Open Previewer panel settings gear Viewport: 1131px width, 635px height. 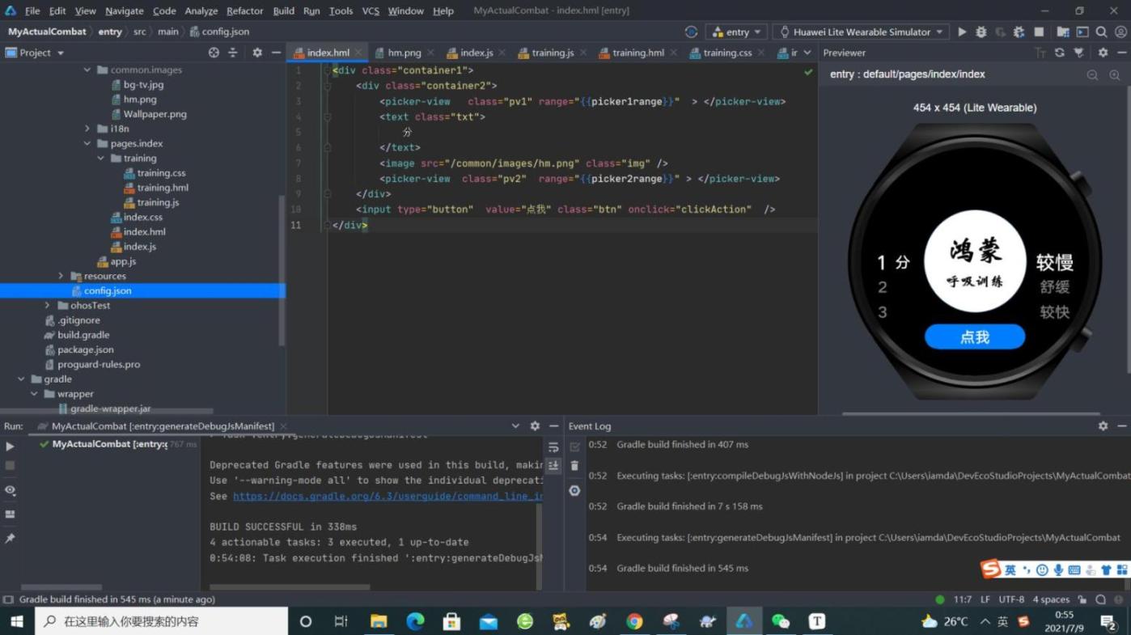point(1103,53)
